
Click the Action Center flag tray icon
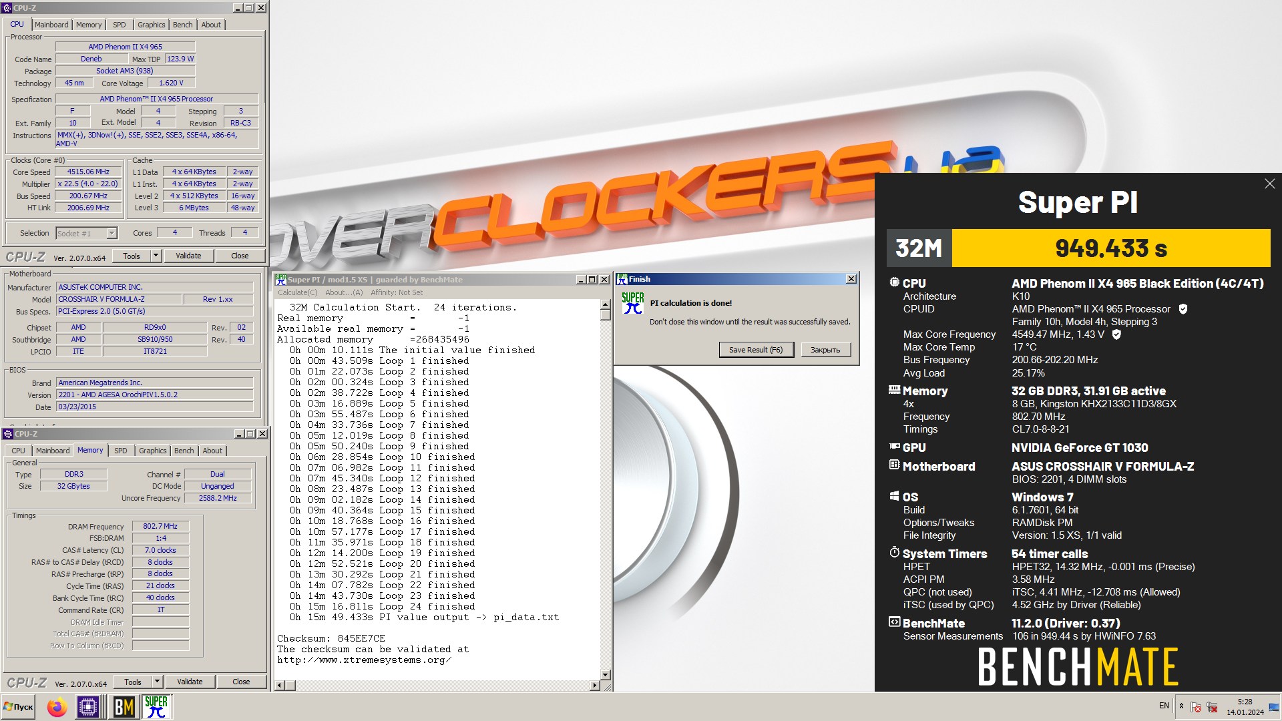click(x=1196, y=707)
